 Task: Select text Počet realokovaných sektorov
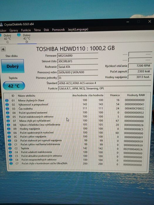(36, 117)
